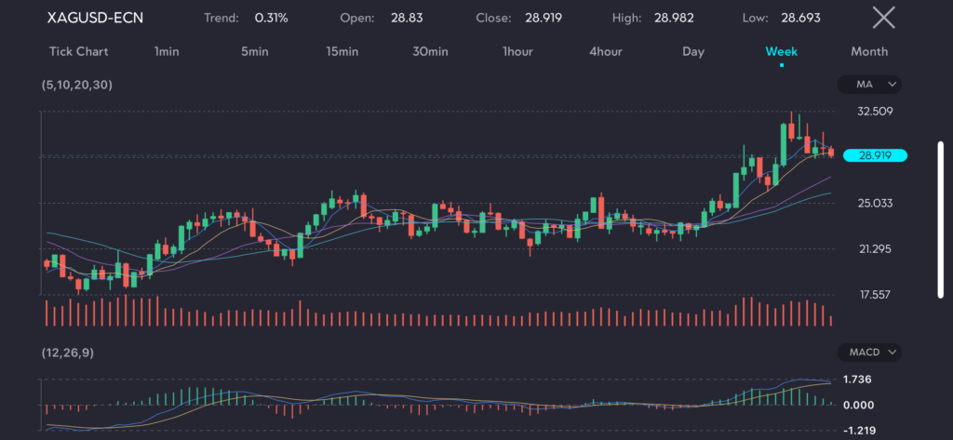Viewport: 953px width, 440px height.
Task: Select the 1hour timeframe
Action: click(x=517, y=51)
